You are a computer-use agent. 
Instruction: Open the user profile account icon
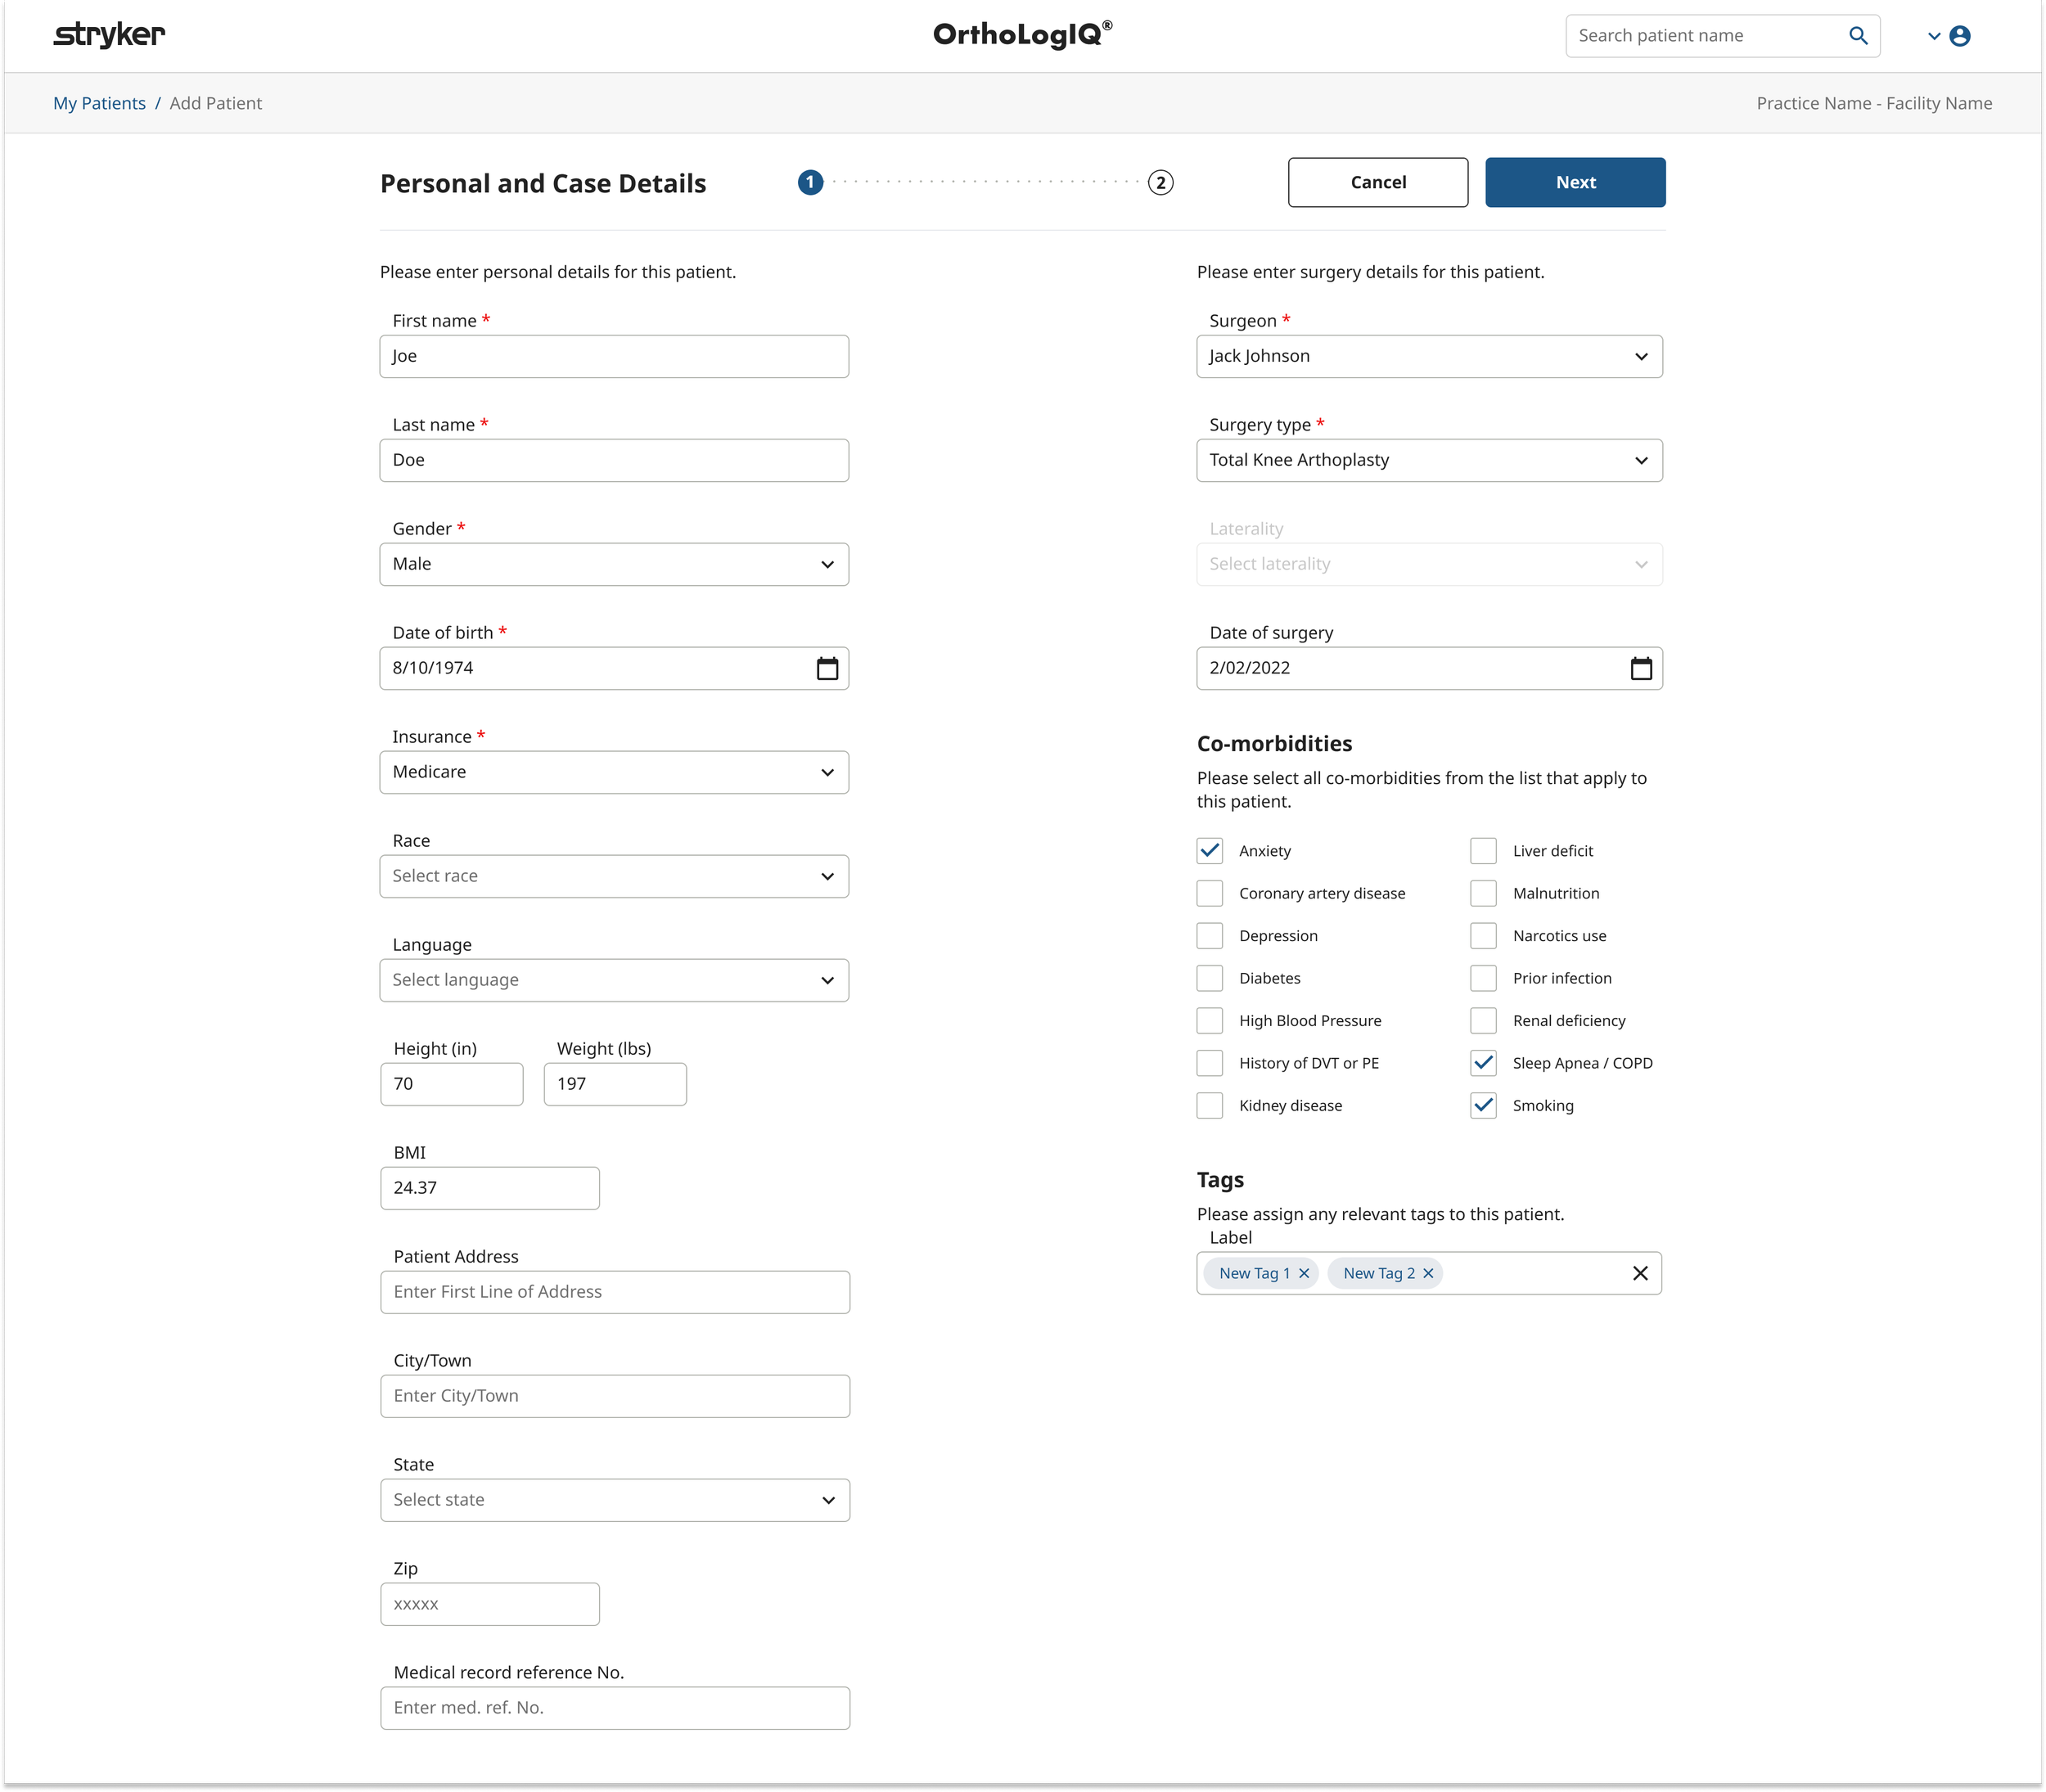pos(1959,36)
